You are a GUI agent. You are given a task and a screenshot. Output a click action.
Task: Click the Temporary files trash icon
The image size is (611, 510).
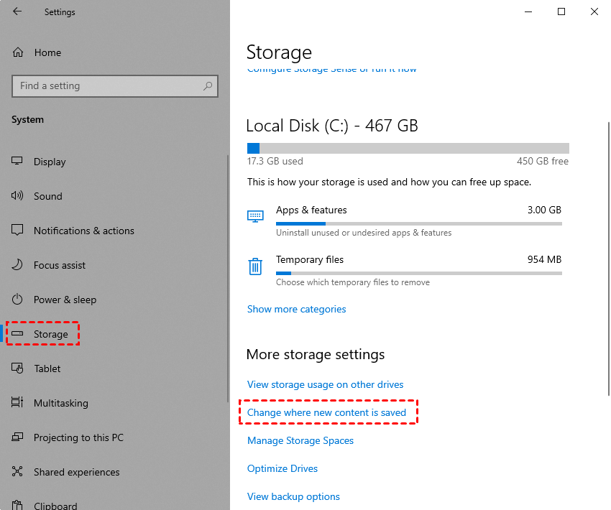click(255, 266)
